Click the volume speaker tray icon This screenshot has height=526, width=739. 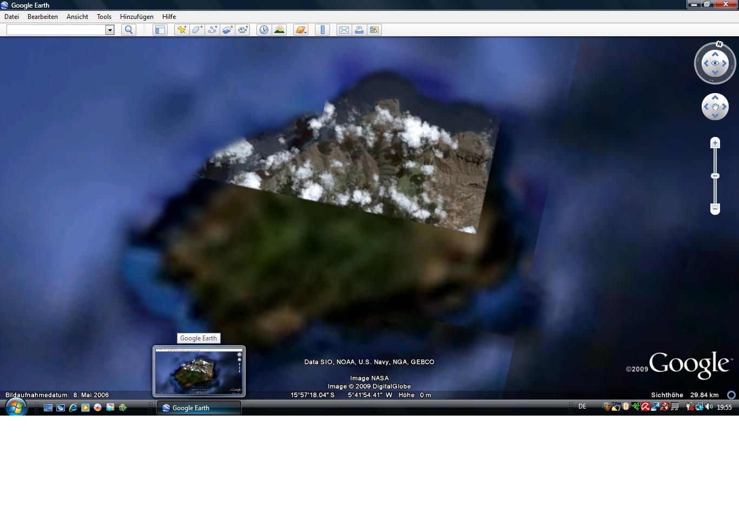click(709, 406)
